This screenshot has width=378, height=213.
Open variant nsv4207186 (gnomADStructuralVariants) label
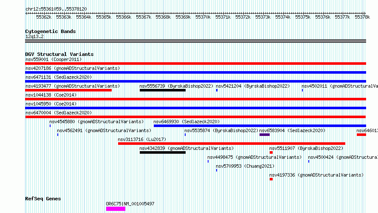pos(73,68)
